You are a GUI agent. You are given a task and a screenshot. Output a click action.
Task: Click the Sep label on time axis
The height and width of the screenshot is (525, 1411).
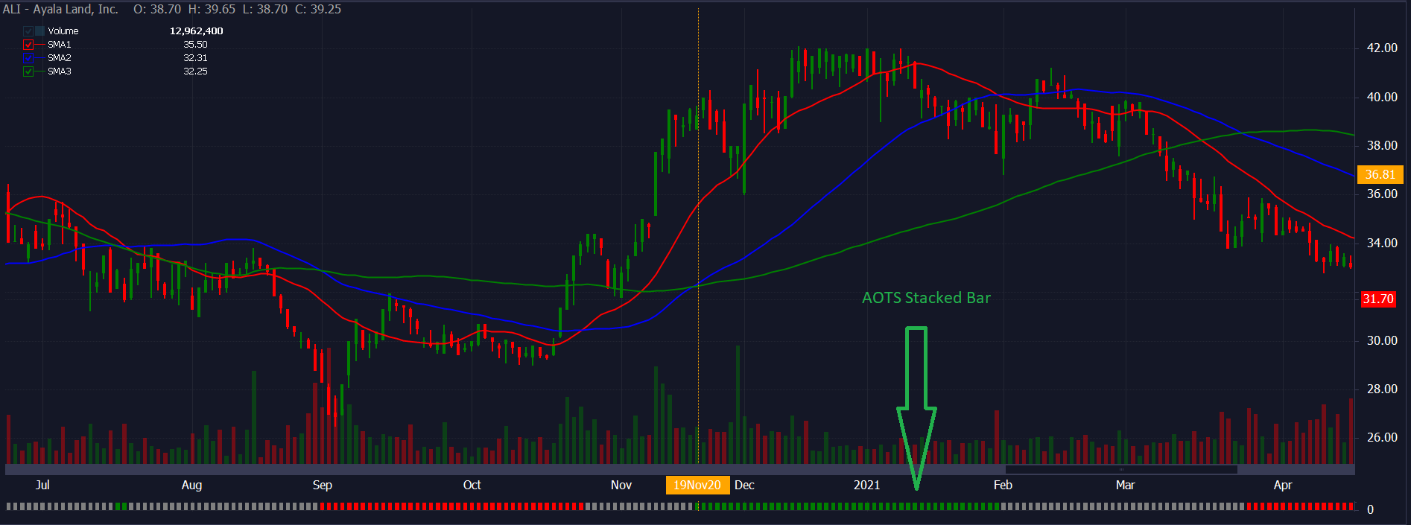click(322, 486)
